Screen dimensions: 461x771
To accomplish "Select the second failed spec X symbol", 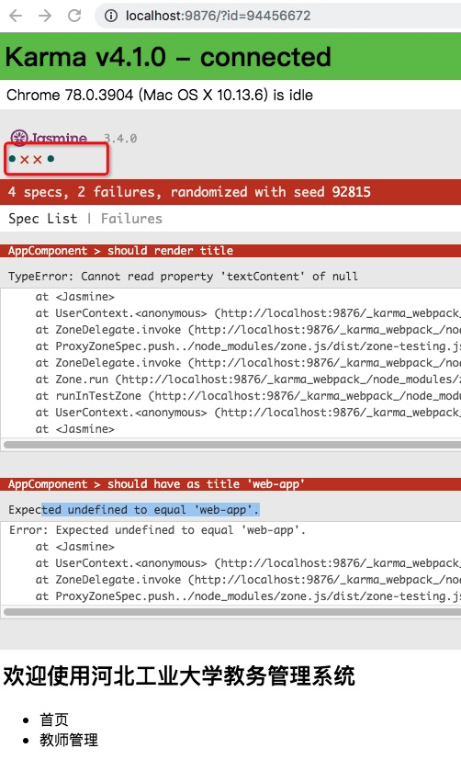I will (38, 159).
